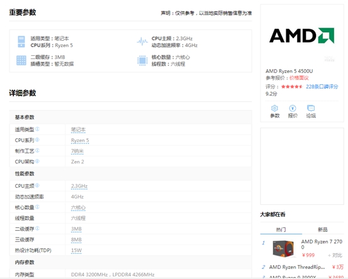The width and height of the screenshot is (348, 279).
Task: Click the grid icon next to 二级缓存 summary
Action: (x=21, y=60)
